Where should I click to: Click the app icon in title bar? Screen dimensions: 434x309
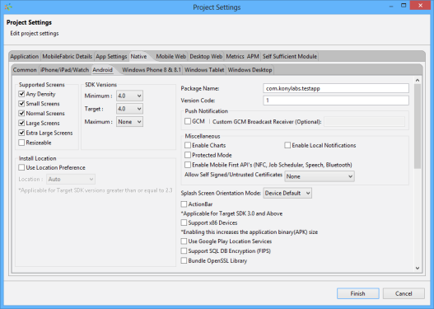tap(8, 7)
